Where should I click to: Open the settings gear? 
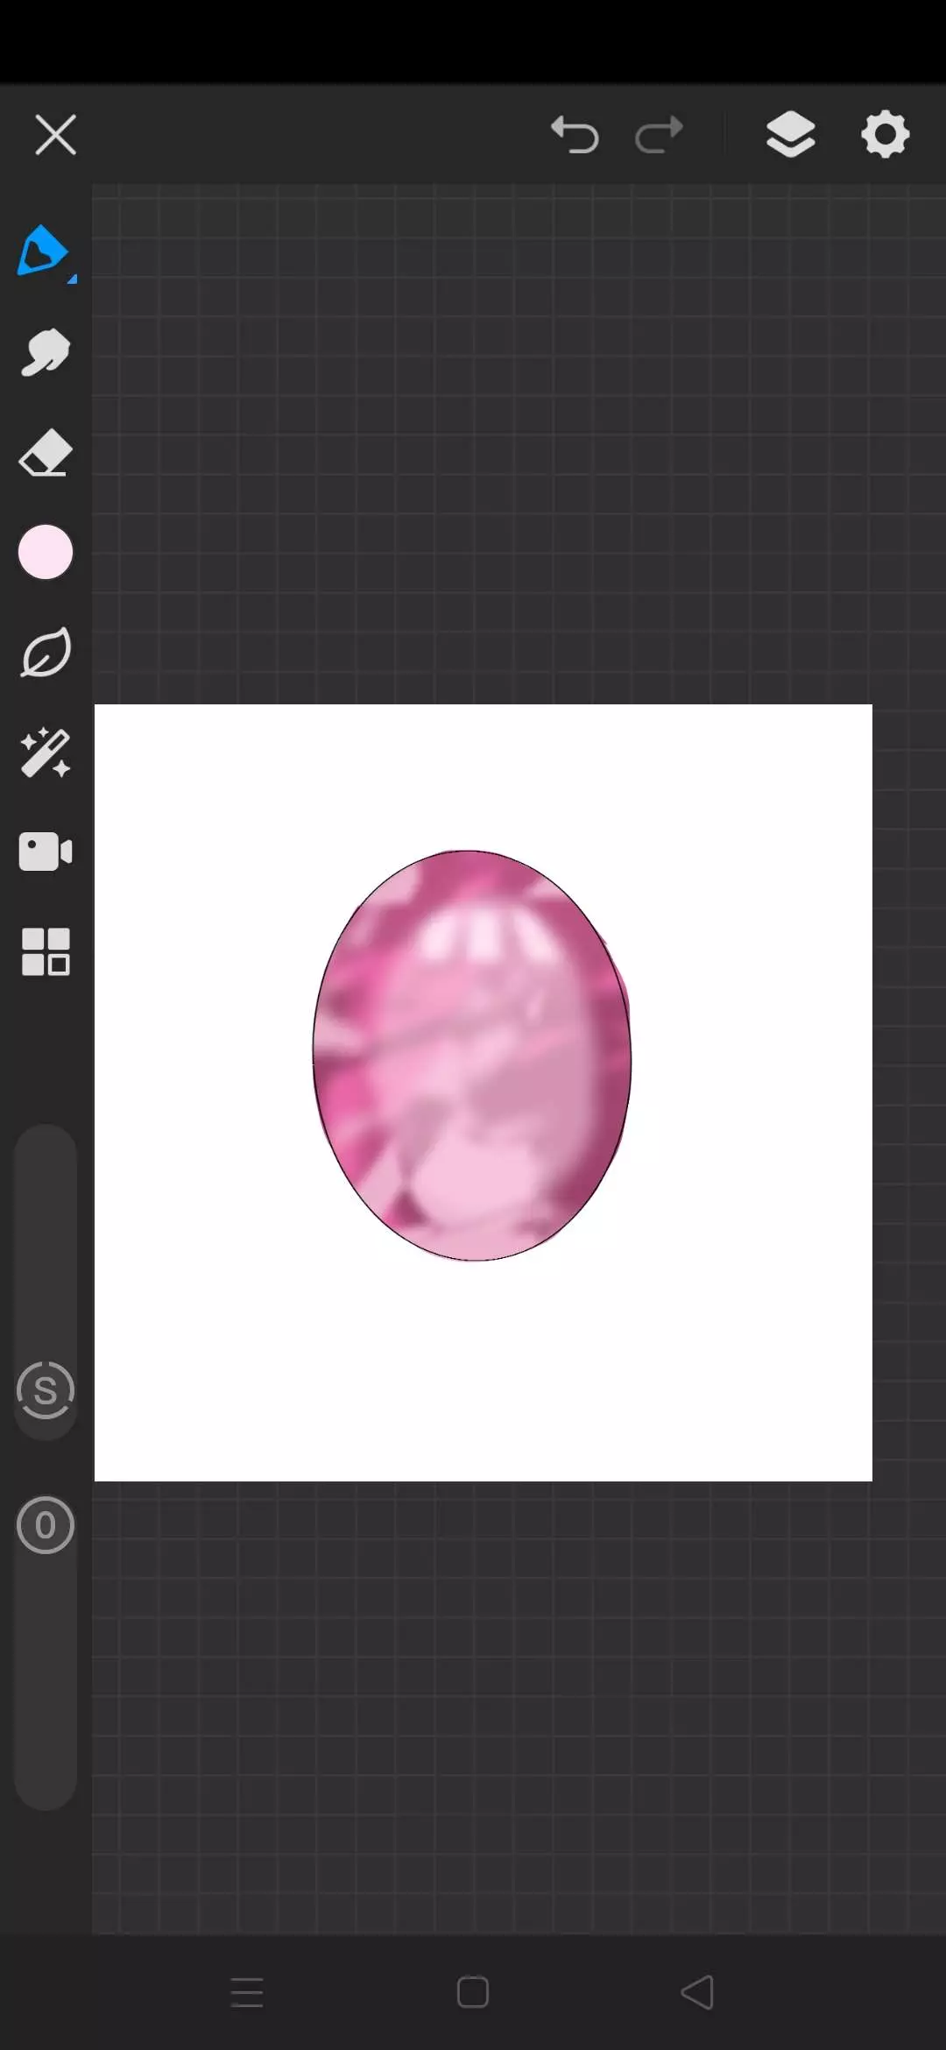tap(886, 135)
